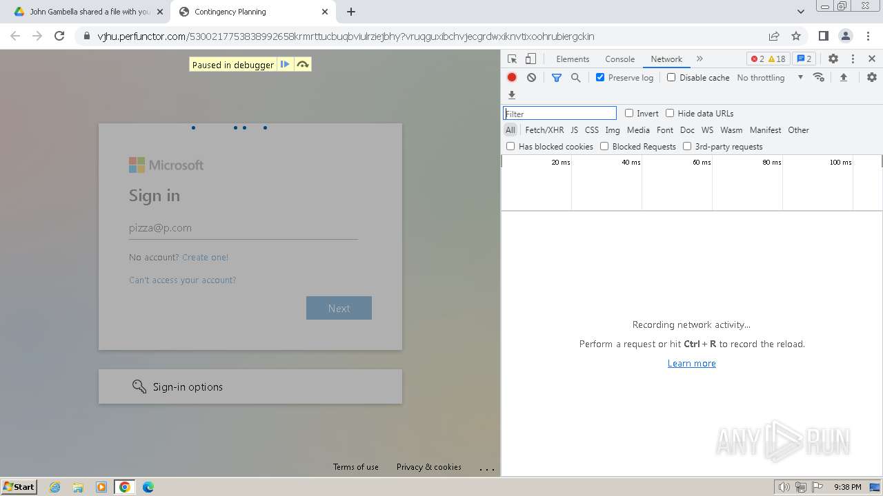Viewport: 883px width, 496px height.
Task: Open network search magnifier
Action: [576, 78]
